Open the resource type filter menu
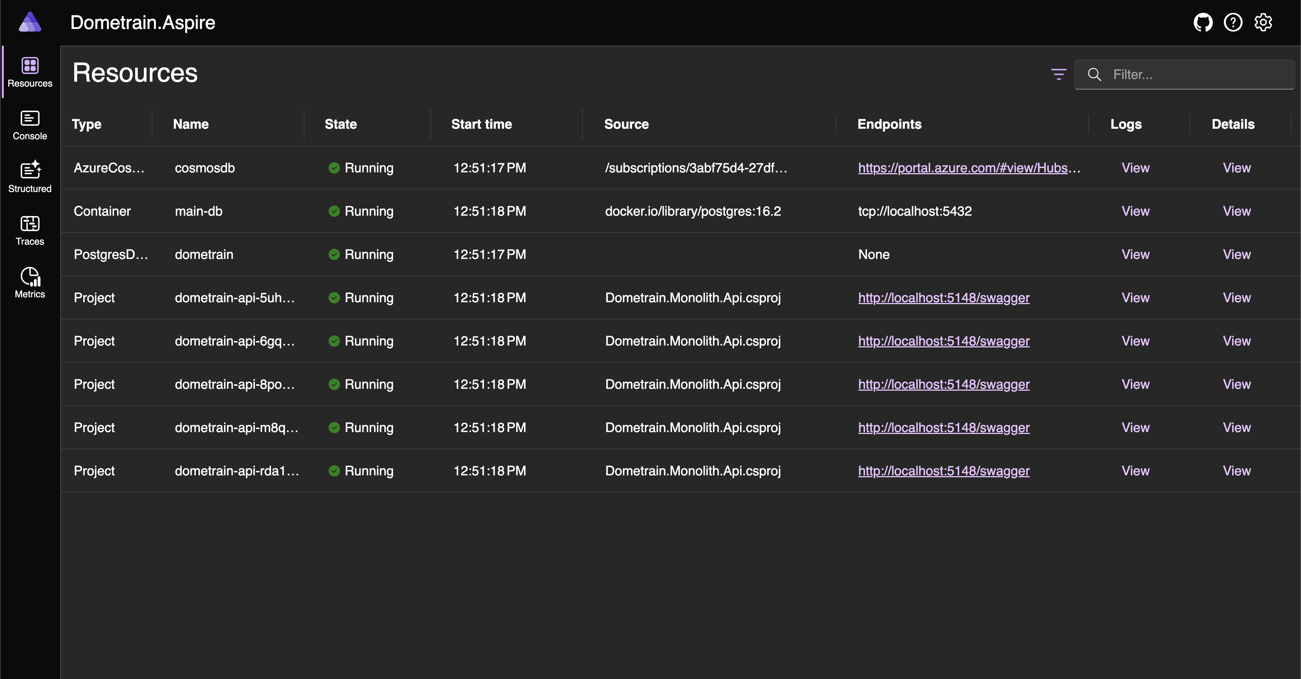This screenshot has width=1301, height=679. click(1059, 74)
